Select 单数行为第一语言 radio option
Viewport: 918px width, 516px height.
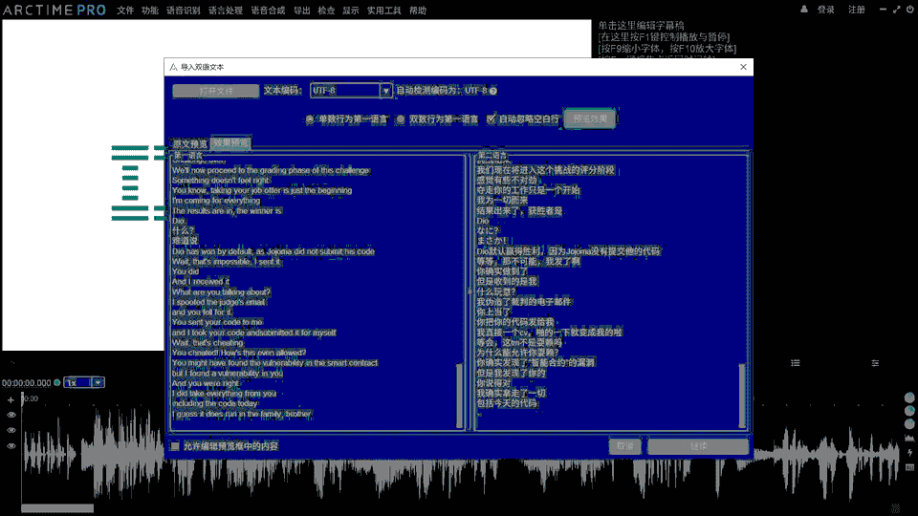click(x=310, y=119)
